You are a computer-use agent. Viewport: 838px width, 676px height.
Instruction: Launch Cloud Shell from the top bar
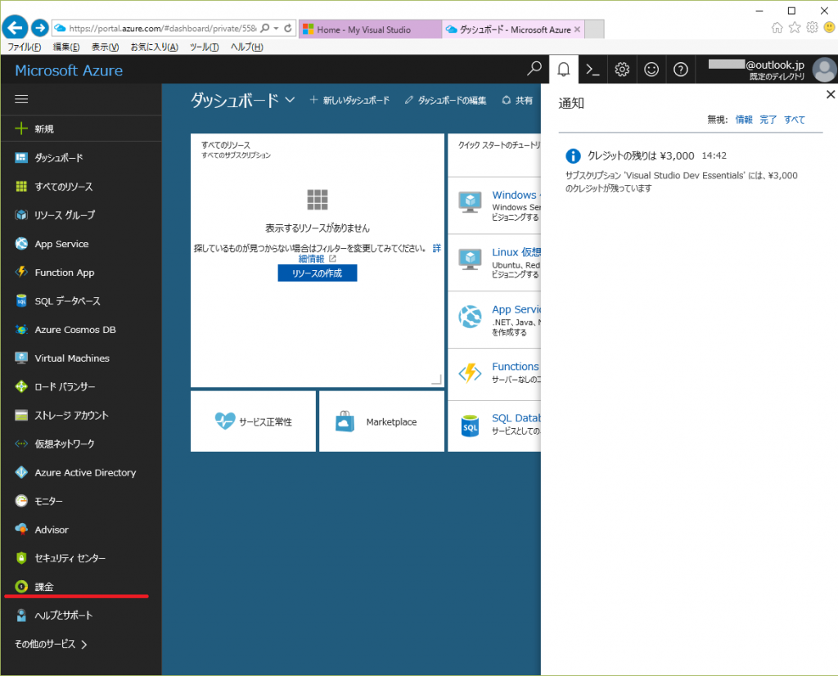point(592,69)
